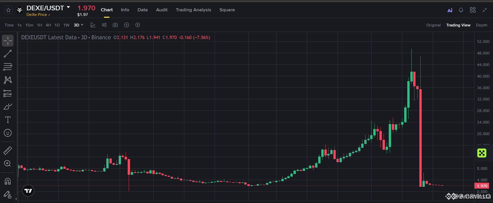Toggle the magnet snap mode
The width and height of the screenshot is (493, 203).
click(8, 181)
